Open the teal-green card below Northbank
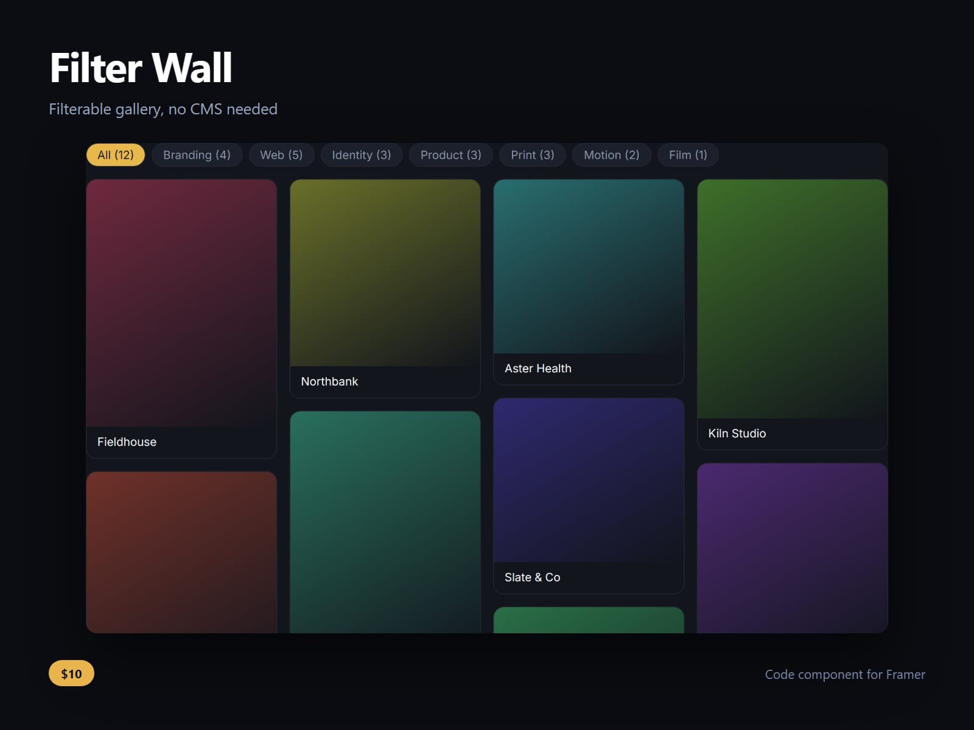Viewport: 974px width, 730px height. coord(385,522)
